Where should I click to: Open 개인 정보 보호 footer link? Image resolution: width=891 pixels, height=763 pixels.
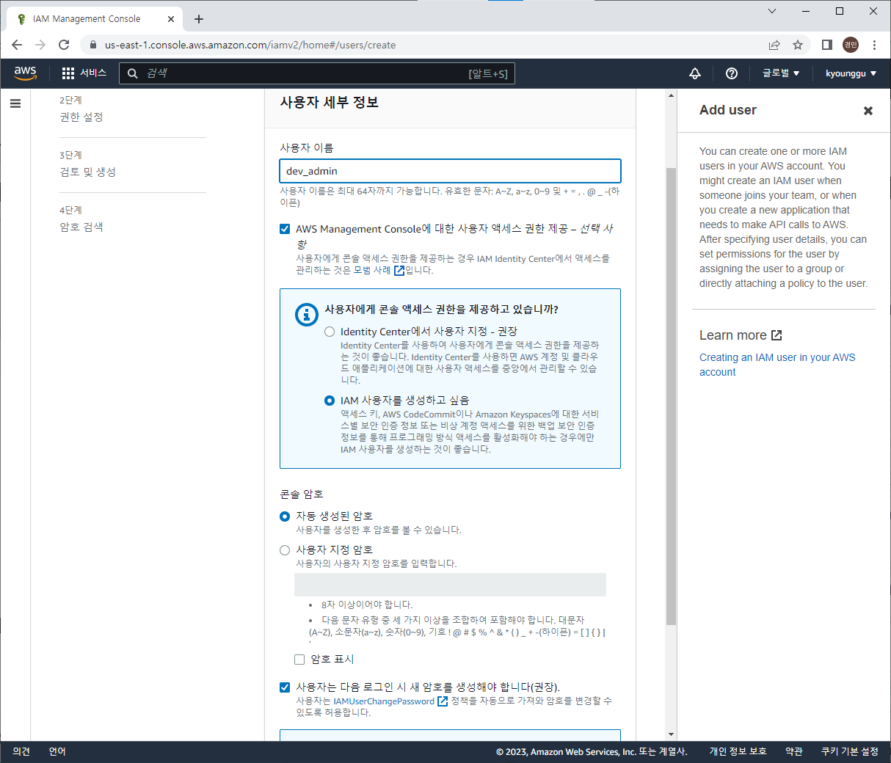(x=738, y=751)
